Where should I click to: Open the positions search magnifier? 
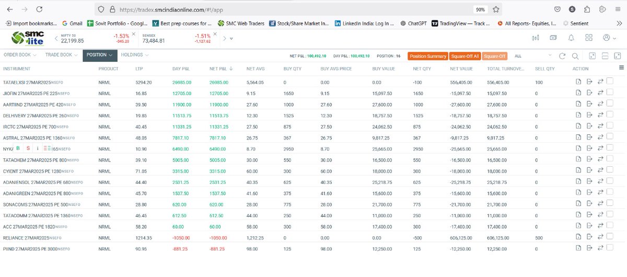[x=575, y=56]
